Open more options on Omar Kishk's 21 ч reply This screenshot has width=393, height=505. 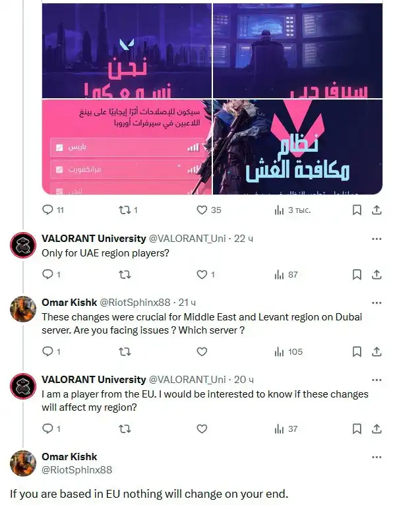377,303
